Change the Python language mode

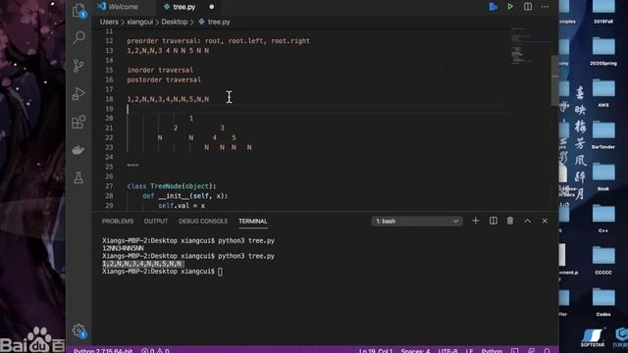[x=492, y=351]
